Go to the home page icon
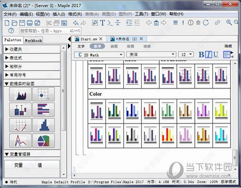241x188 pixels. pyautogui.click(x=156, y=23)
